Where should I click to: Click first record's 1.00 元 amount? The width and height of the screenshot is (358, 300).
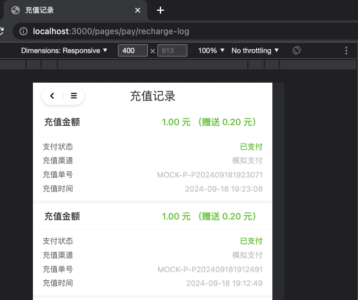coord(176,122)
